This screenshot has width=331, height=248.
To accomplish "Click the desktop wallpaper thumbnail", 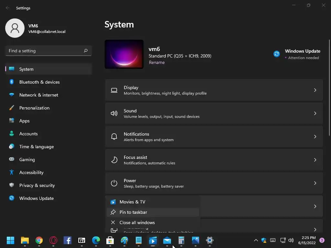I will (124, 54).
